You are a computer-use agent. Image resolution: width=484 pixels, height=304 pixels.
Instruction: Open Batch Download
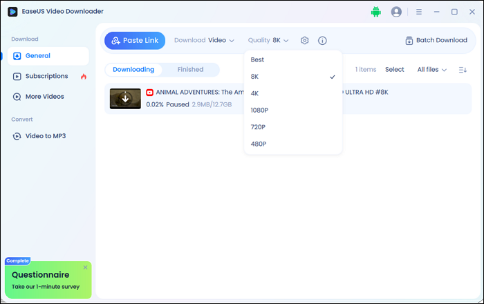pos(436,40)
